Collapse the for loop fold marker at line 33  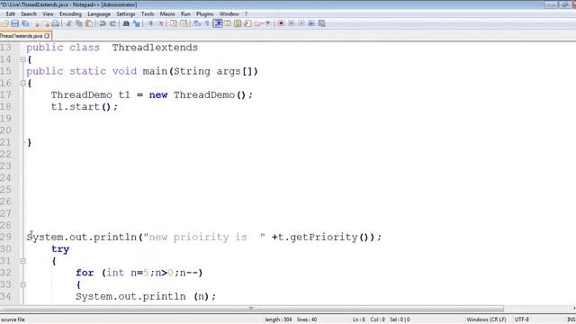click(23, 284)
